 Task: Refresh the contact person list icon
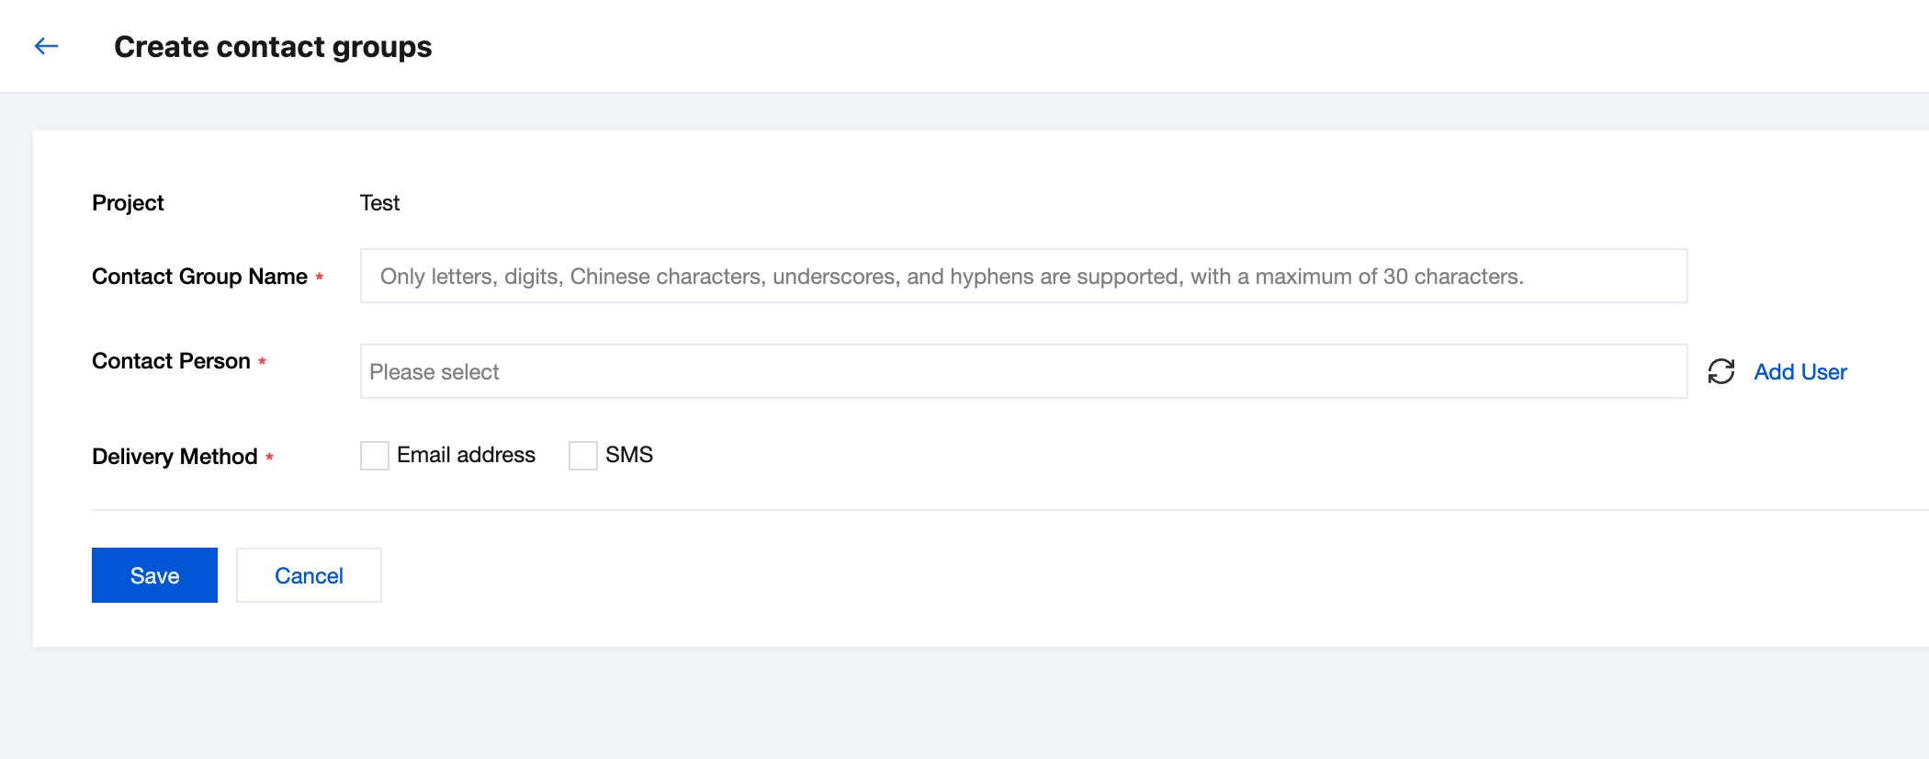pyautogui.click(x=1720, y=371)
